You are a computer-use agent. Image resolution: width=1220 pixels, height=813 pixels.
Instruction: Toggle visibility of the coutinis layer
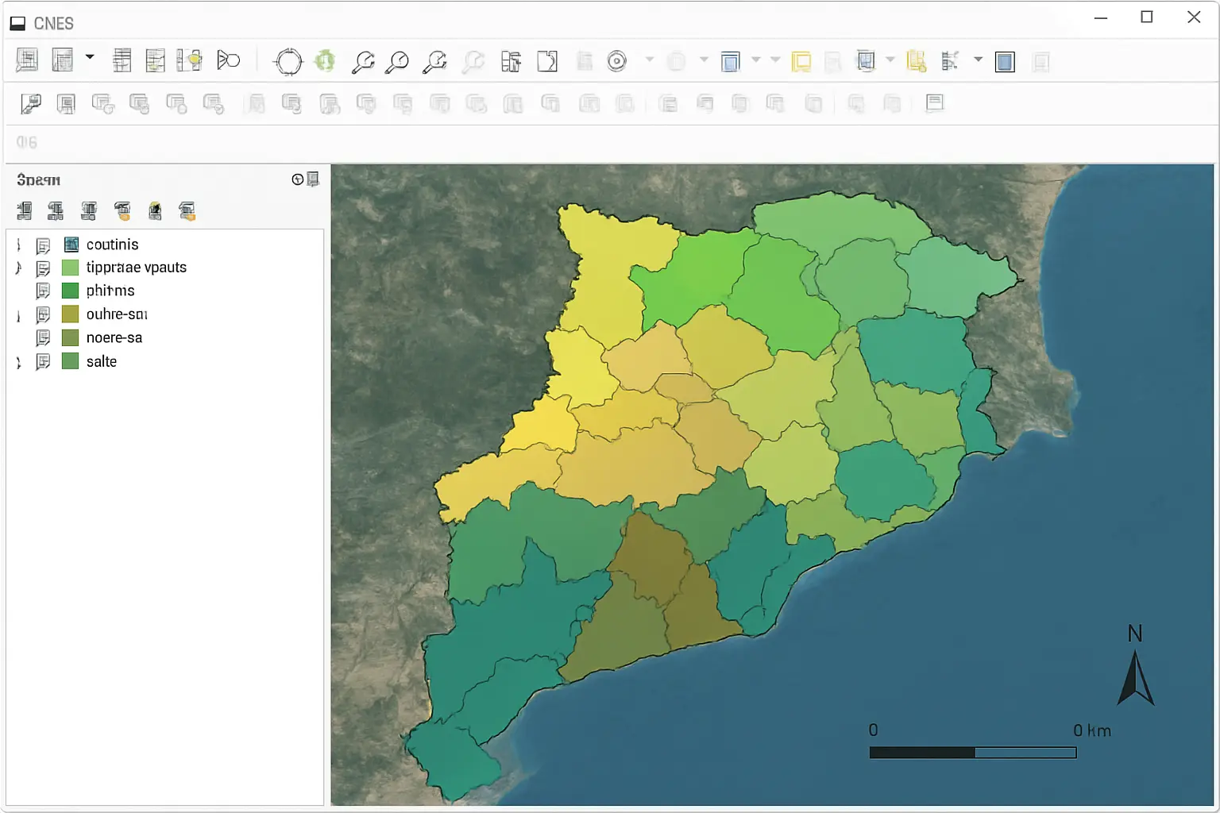(x=43, y=245)
